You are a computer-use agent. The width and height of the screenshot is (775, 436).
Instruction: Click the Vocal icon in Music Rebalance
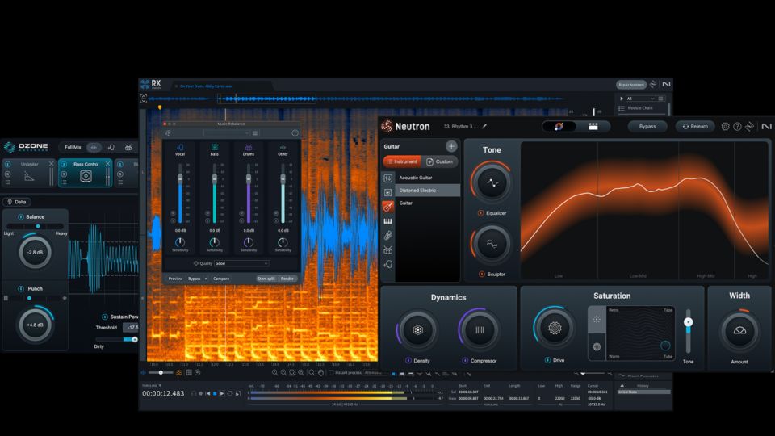click(x=180, y=147)
